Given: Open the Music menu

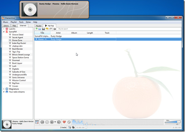Looking at the screenshot, I should (6, 22).
